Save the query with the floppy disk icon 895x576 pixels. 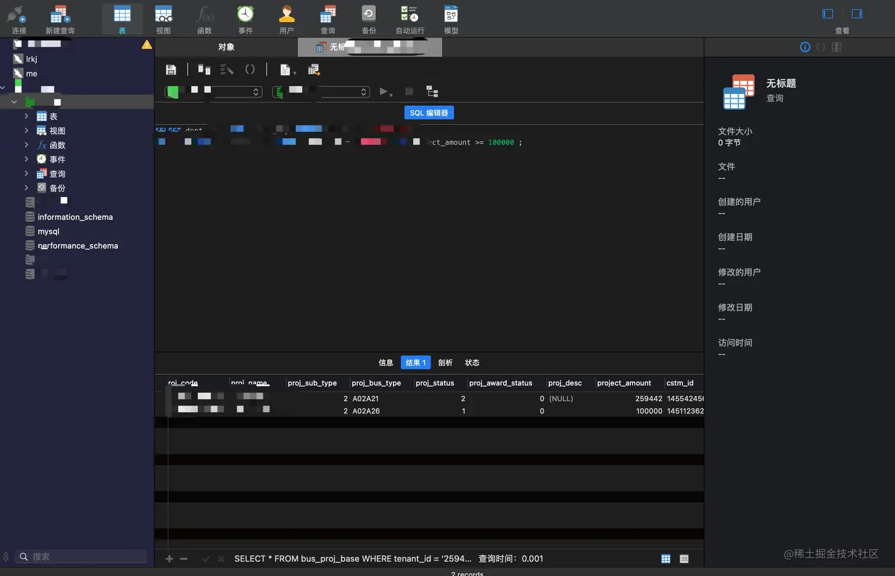tap(171, 70)
